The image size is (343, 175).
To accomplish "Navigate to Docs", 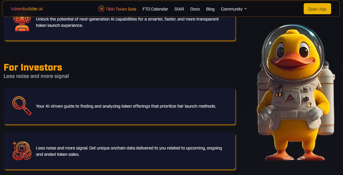I will (195, 9).
